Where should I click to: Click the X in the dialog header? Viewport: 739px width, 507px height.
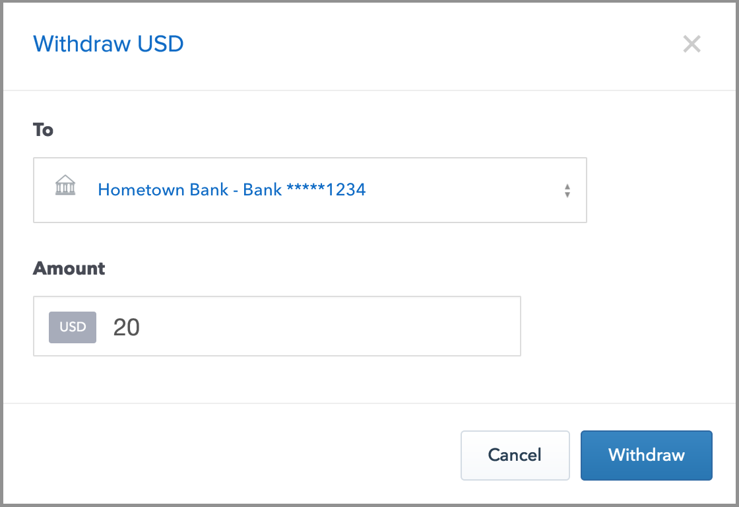[691, 44]
